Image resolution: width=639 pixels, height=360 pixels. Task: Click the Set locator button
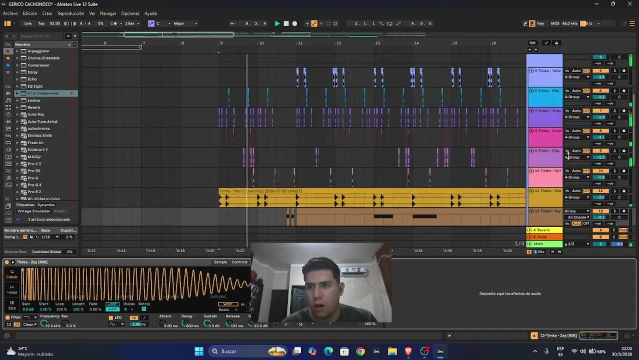point(532,43)
